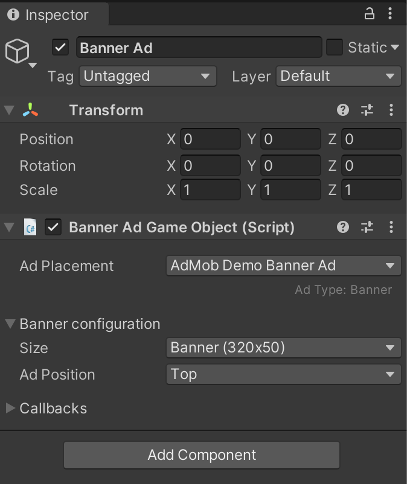This screenshot has width=407, height=484.
Task: Click the GameObject cube icon picker
Action: point(18,53)
